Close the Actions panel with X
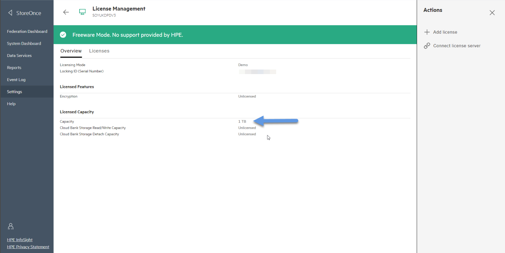This screenshot has height=253, width=505. (492, 13)
